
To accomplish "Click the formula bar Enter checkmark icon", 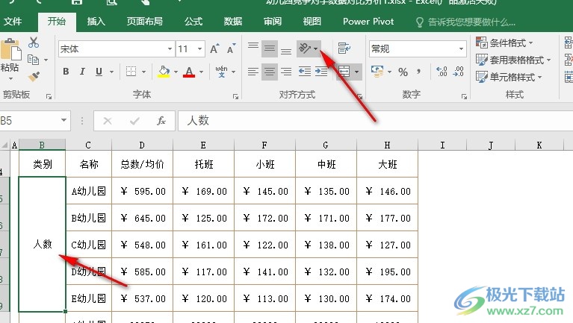I will click(x=134, y=121).
